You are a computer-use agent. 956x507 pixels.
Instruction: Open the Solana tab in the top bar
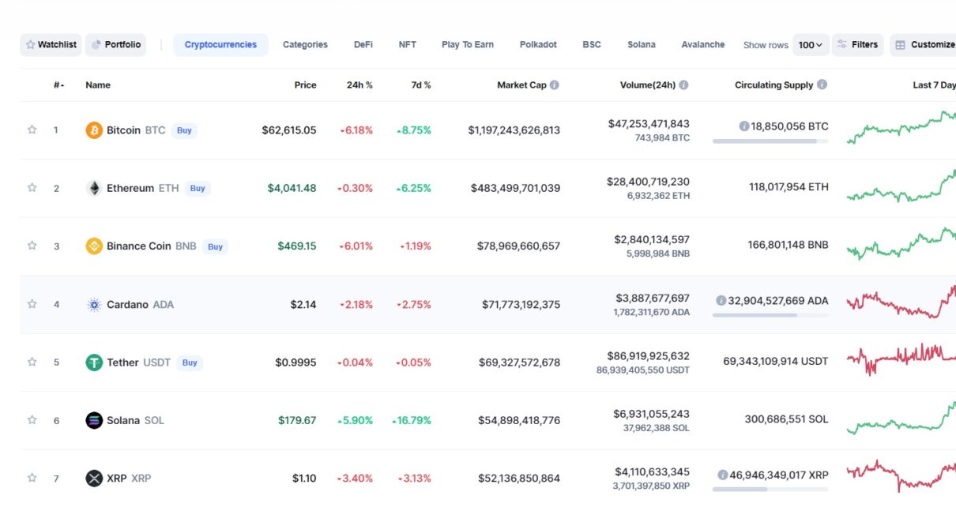tap(642, 45)
